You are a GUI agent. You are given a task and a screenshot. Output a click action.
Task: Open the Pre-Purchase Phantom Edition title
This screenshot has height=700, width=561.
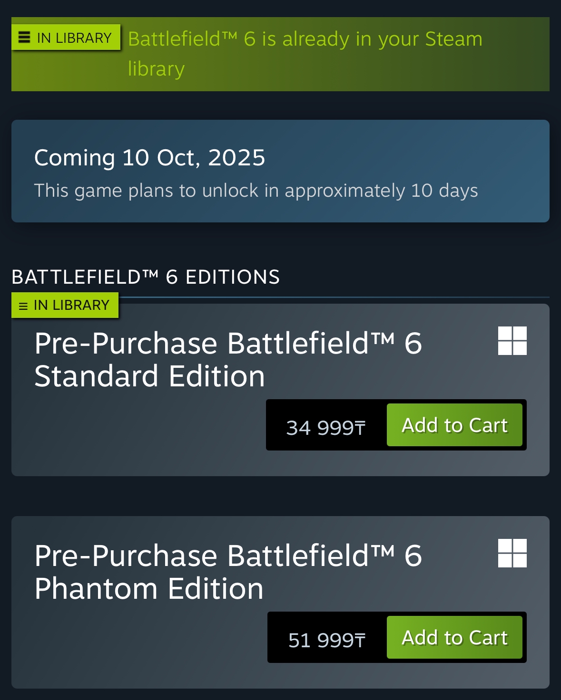[228, 572]
